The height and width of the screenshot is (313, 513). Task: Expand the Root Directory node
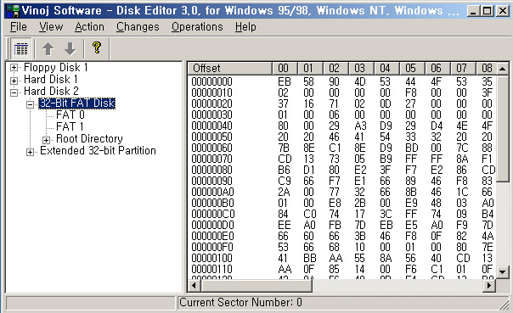pyautogui.click(x=46, y=140)
